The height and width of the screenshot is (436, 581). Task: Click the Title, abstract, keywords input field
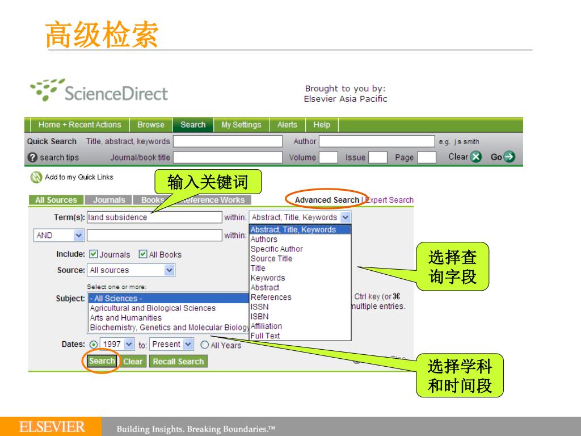[x=228, y=141]
